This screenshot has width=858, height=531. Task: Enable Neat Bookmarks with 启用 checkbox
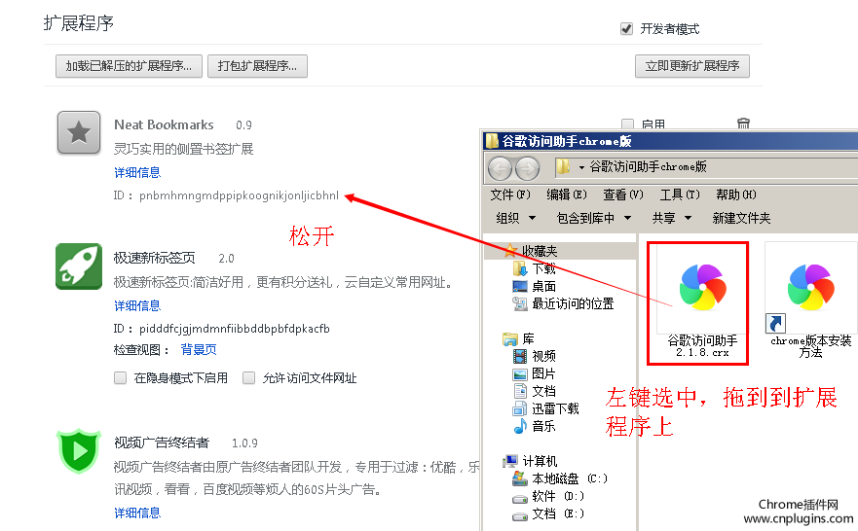coord(628,124)
